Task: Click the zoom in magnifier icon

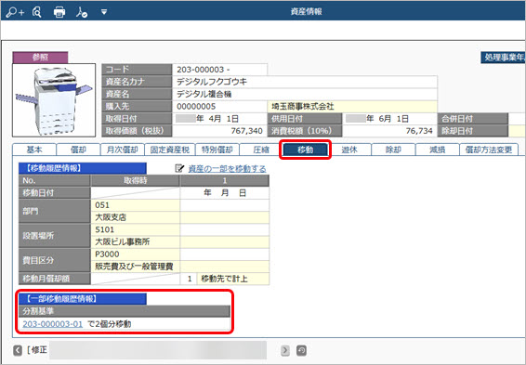Action: pyautogui.click(x=15, y=12)
